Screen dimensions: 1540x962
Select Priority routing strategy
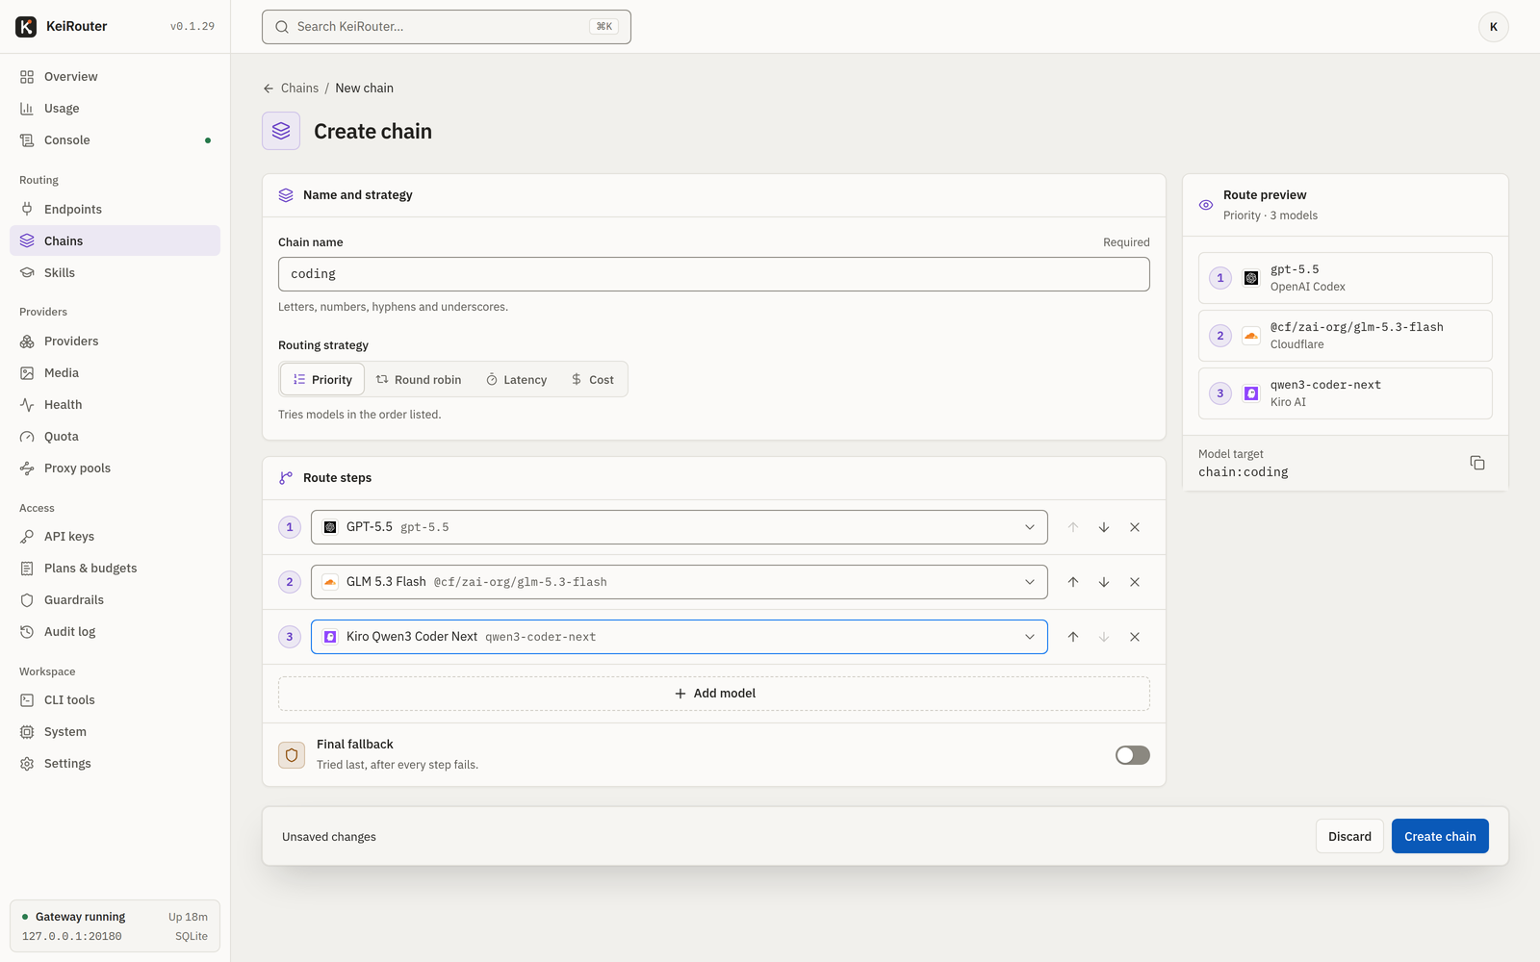click(x=322, y=380)
